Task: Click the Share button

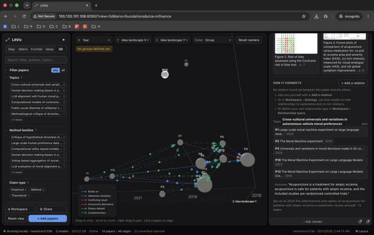Action: coord(52,209)
